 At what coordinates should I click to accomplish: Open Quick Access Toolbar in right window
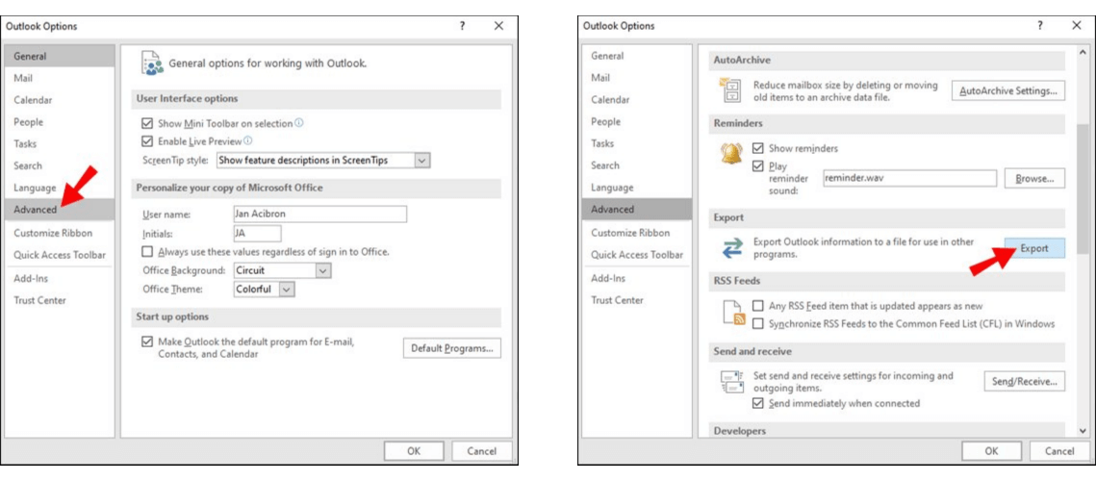point(637,255)
